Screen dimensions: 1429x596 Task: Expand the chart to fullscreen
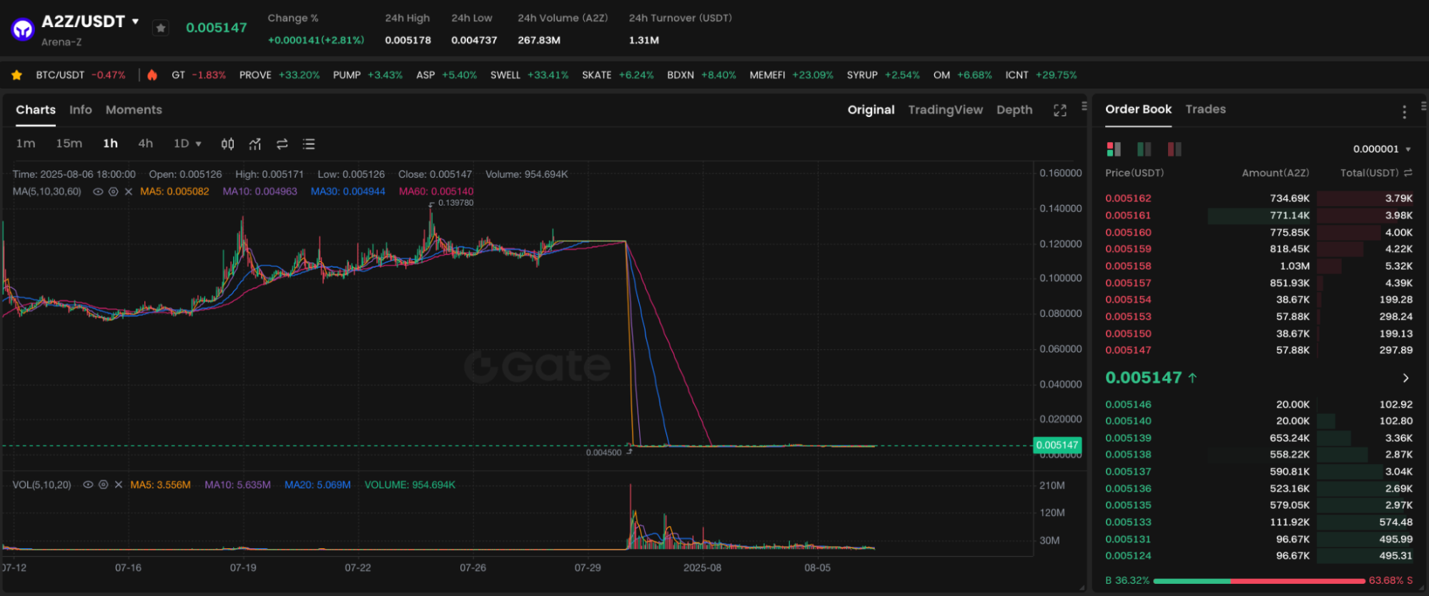pyautogui.click(x=1060, y=110)
